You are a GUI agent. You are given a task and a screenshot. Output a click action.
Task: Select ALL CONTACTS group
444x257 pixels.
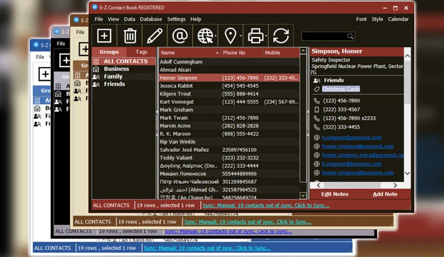pos(124,61)
